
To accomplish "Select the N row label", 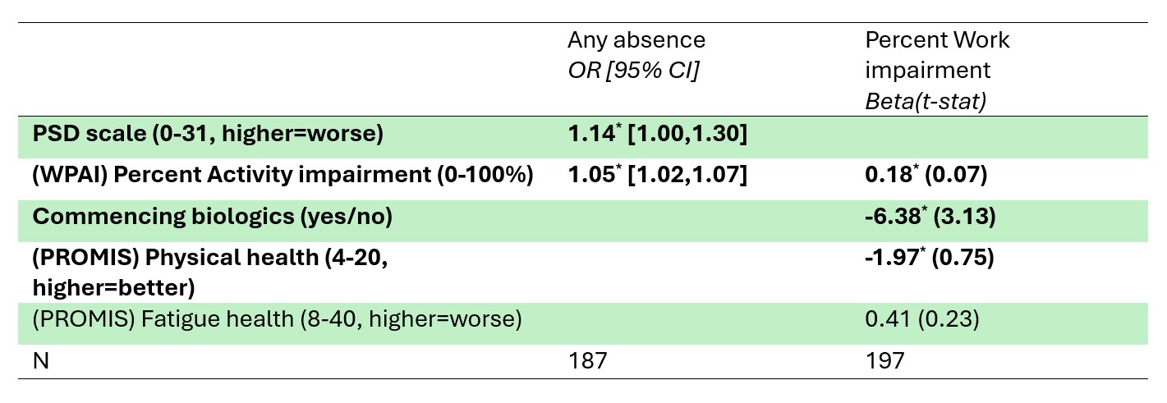I will point(40,359).
